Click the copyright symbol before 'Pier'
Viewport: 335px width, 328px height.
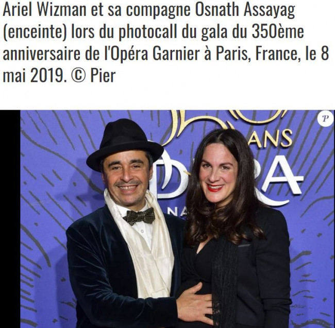coord(78,76)
